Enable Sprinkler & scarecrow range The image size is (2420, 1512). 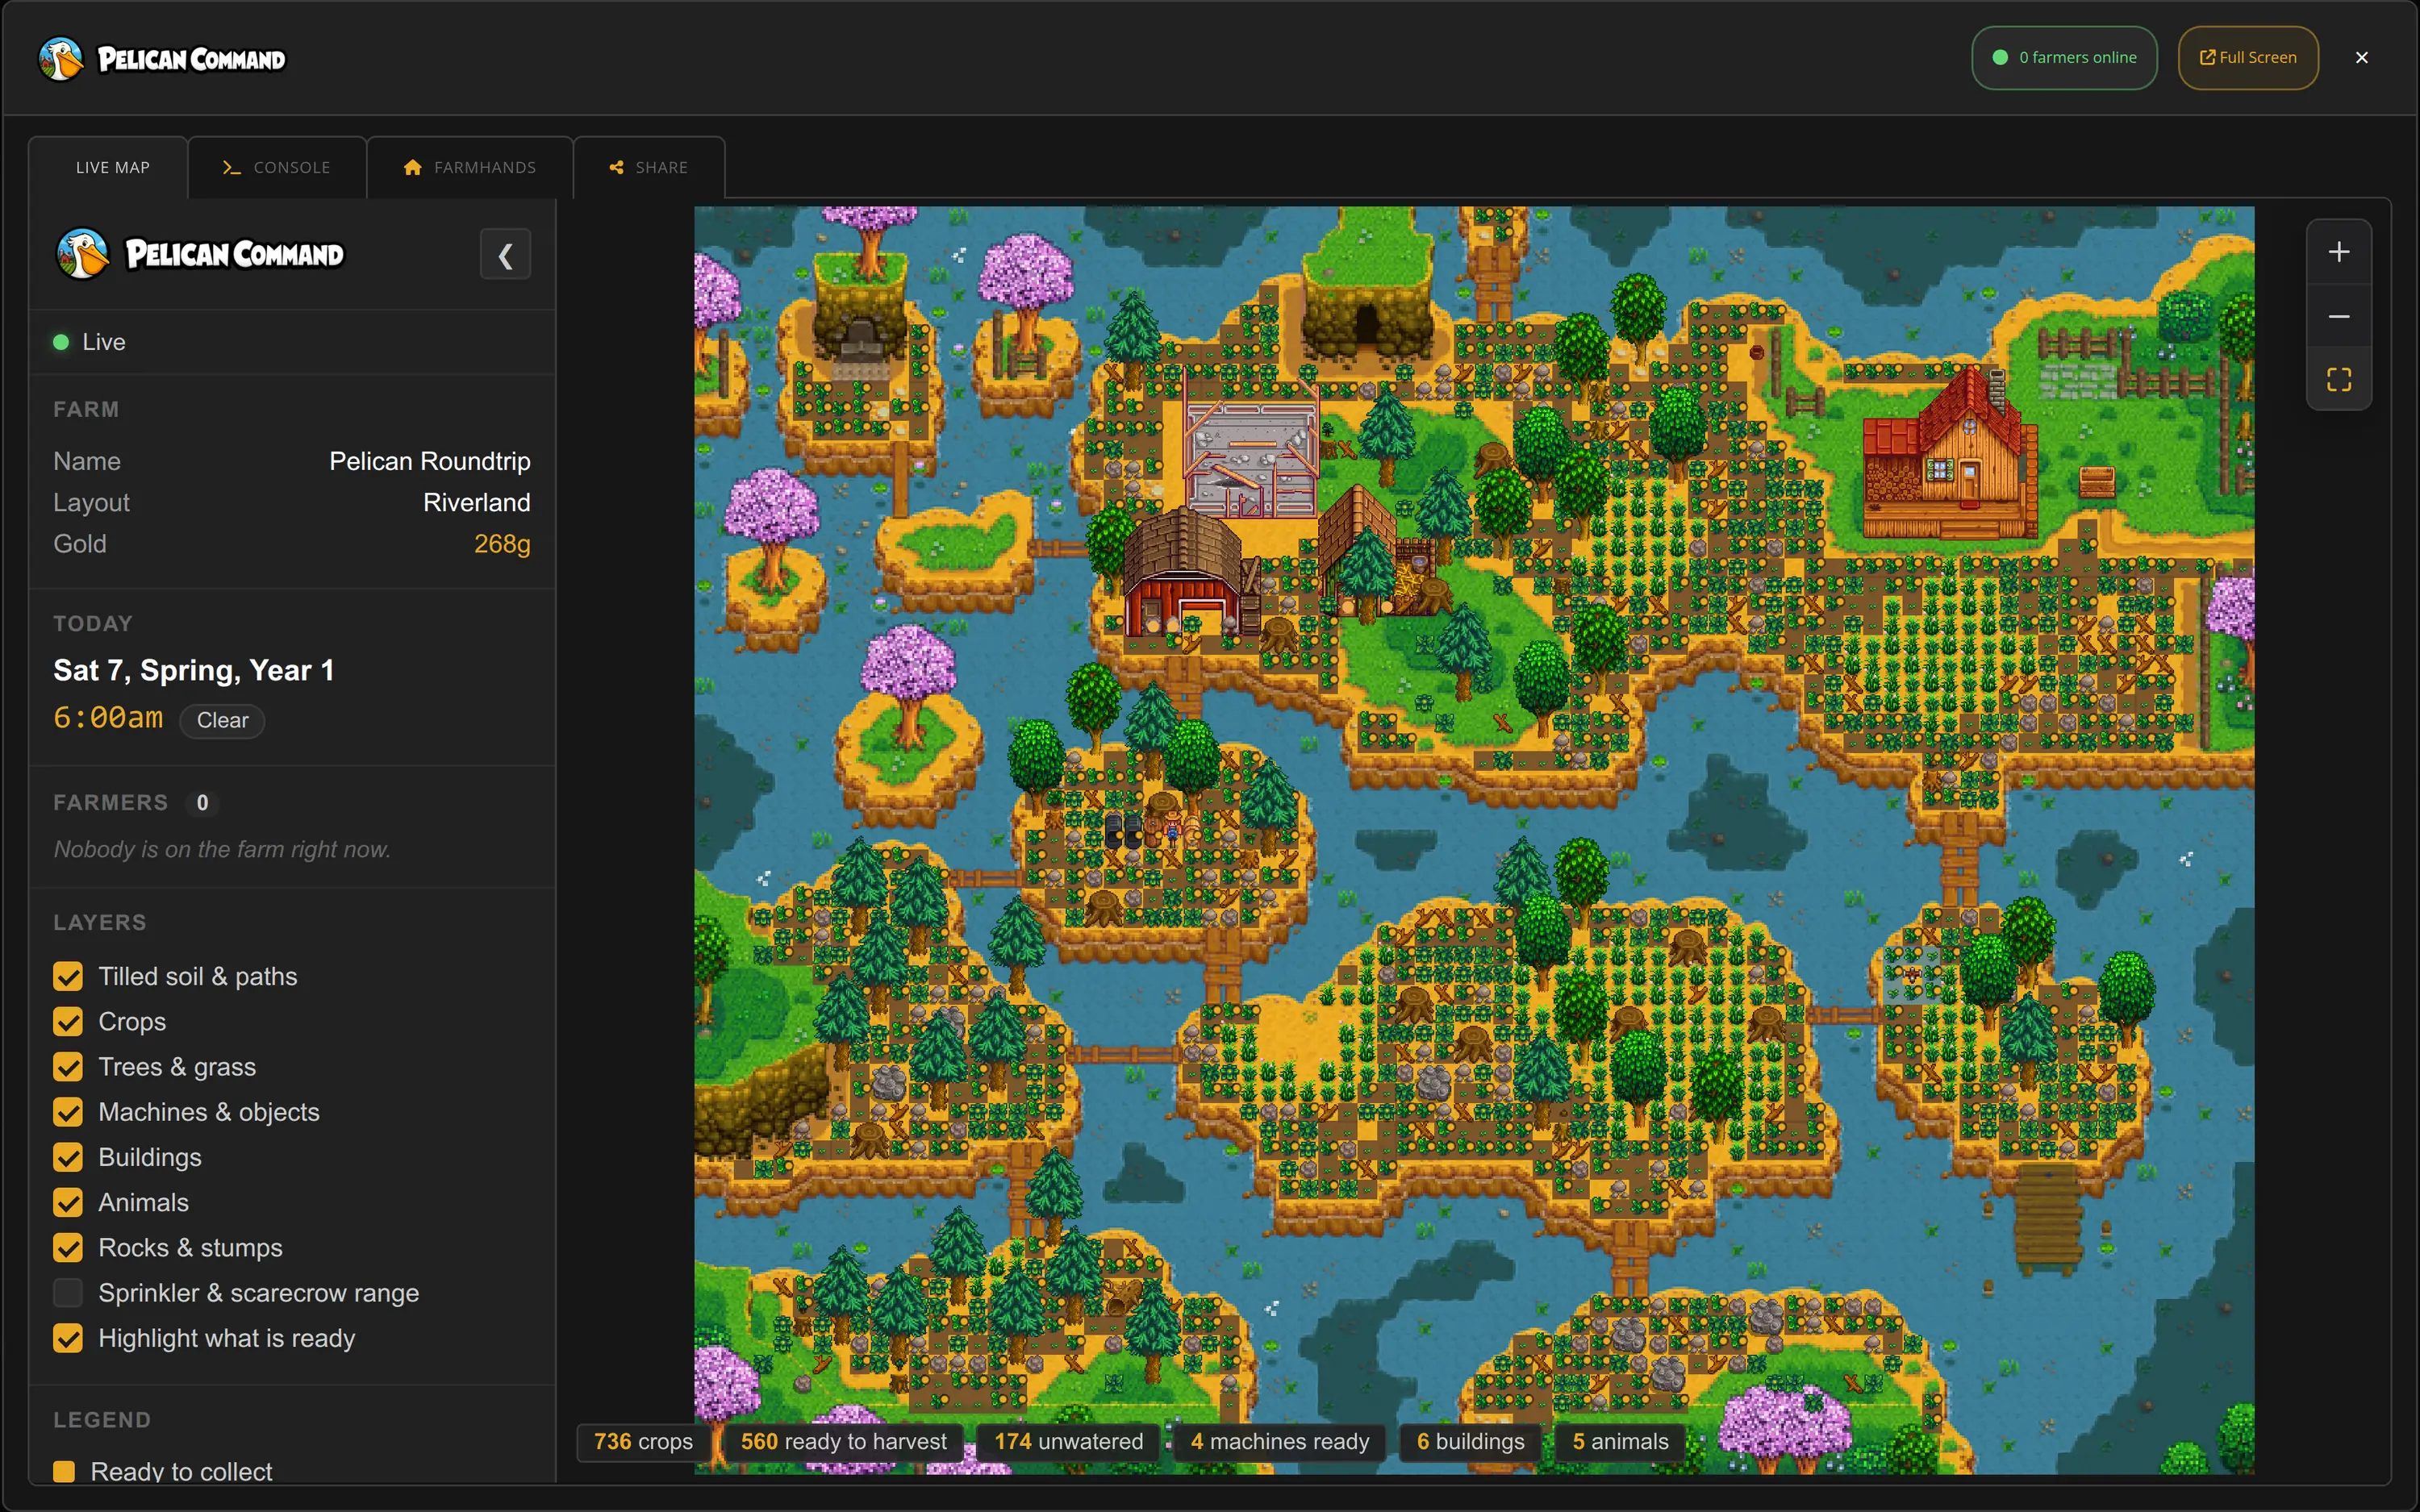(68, 1293)
